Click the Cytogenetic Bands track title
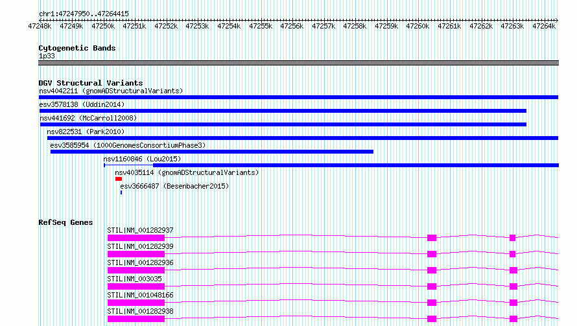 tap(77, 48)
